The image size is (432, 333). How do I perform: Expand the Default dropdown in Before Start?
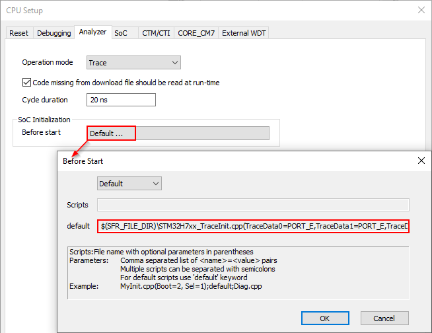pos(129,183)
